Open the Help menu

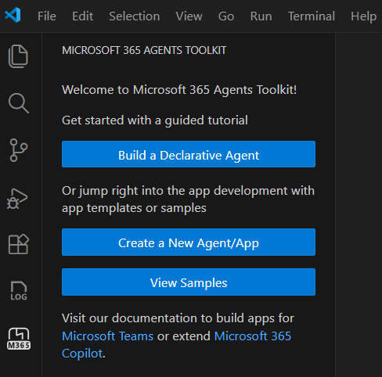coord(363,16)
